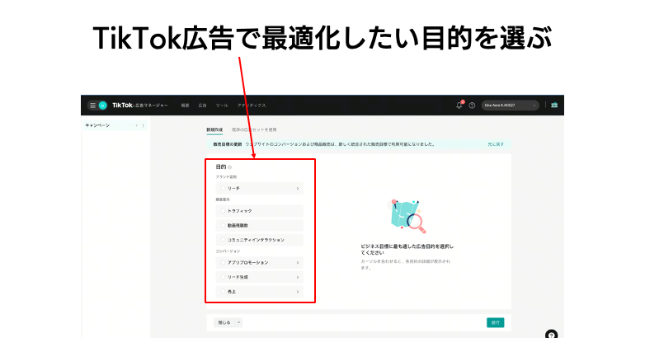Screen dimensions: 645x361
Task: Open the ツール menu
Action: [x=222, y=105]
